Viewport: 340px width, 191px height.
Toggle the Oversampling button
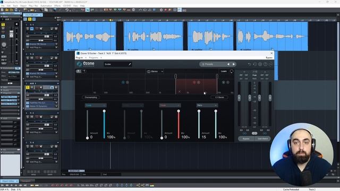(91, 97)
